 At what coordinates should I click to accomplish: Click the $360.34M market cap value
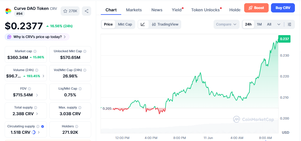click(18, 57)
